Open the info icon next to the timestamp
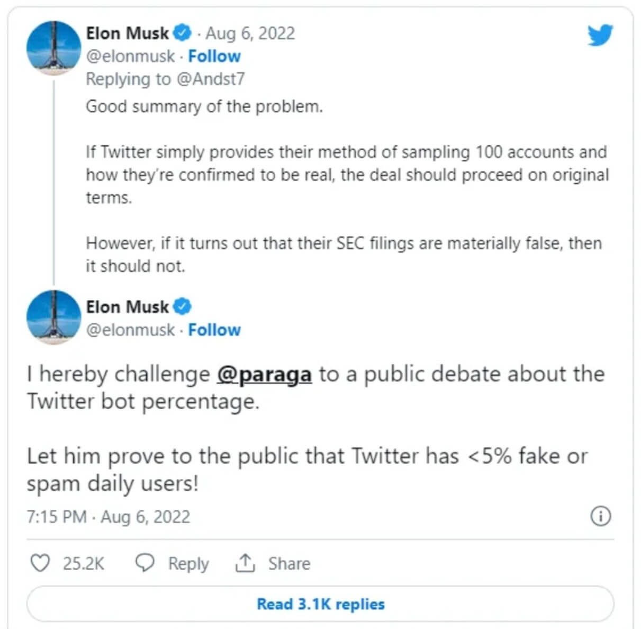 pos(601,515)
